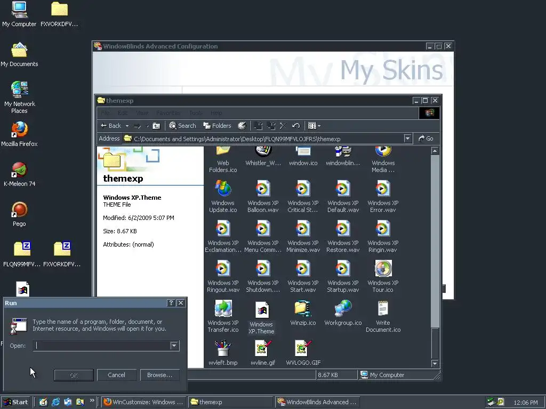
Task: Expand the Open combo box dropdown in Run
Action: coord(174,346)
